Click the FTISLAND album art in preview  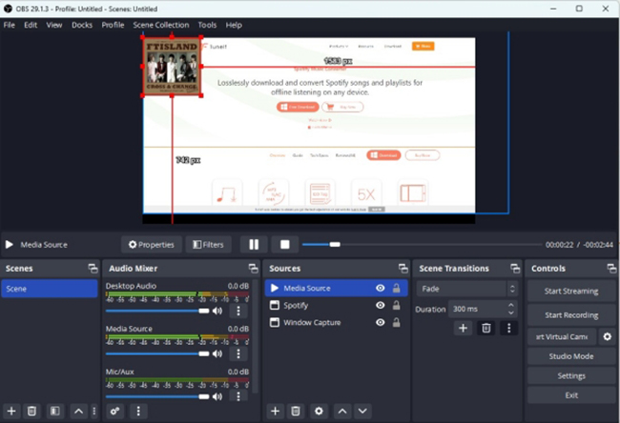(x=172, y=66)
